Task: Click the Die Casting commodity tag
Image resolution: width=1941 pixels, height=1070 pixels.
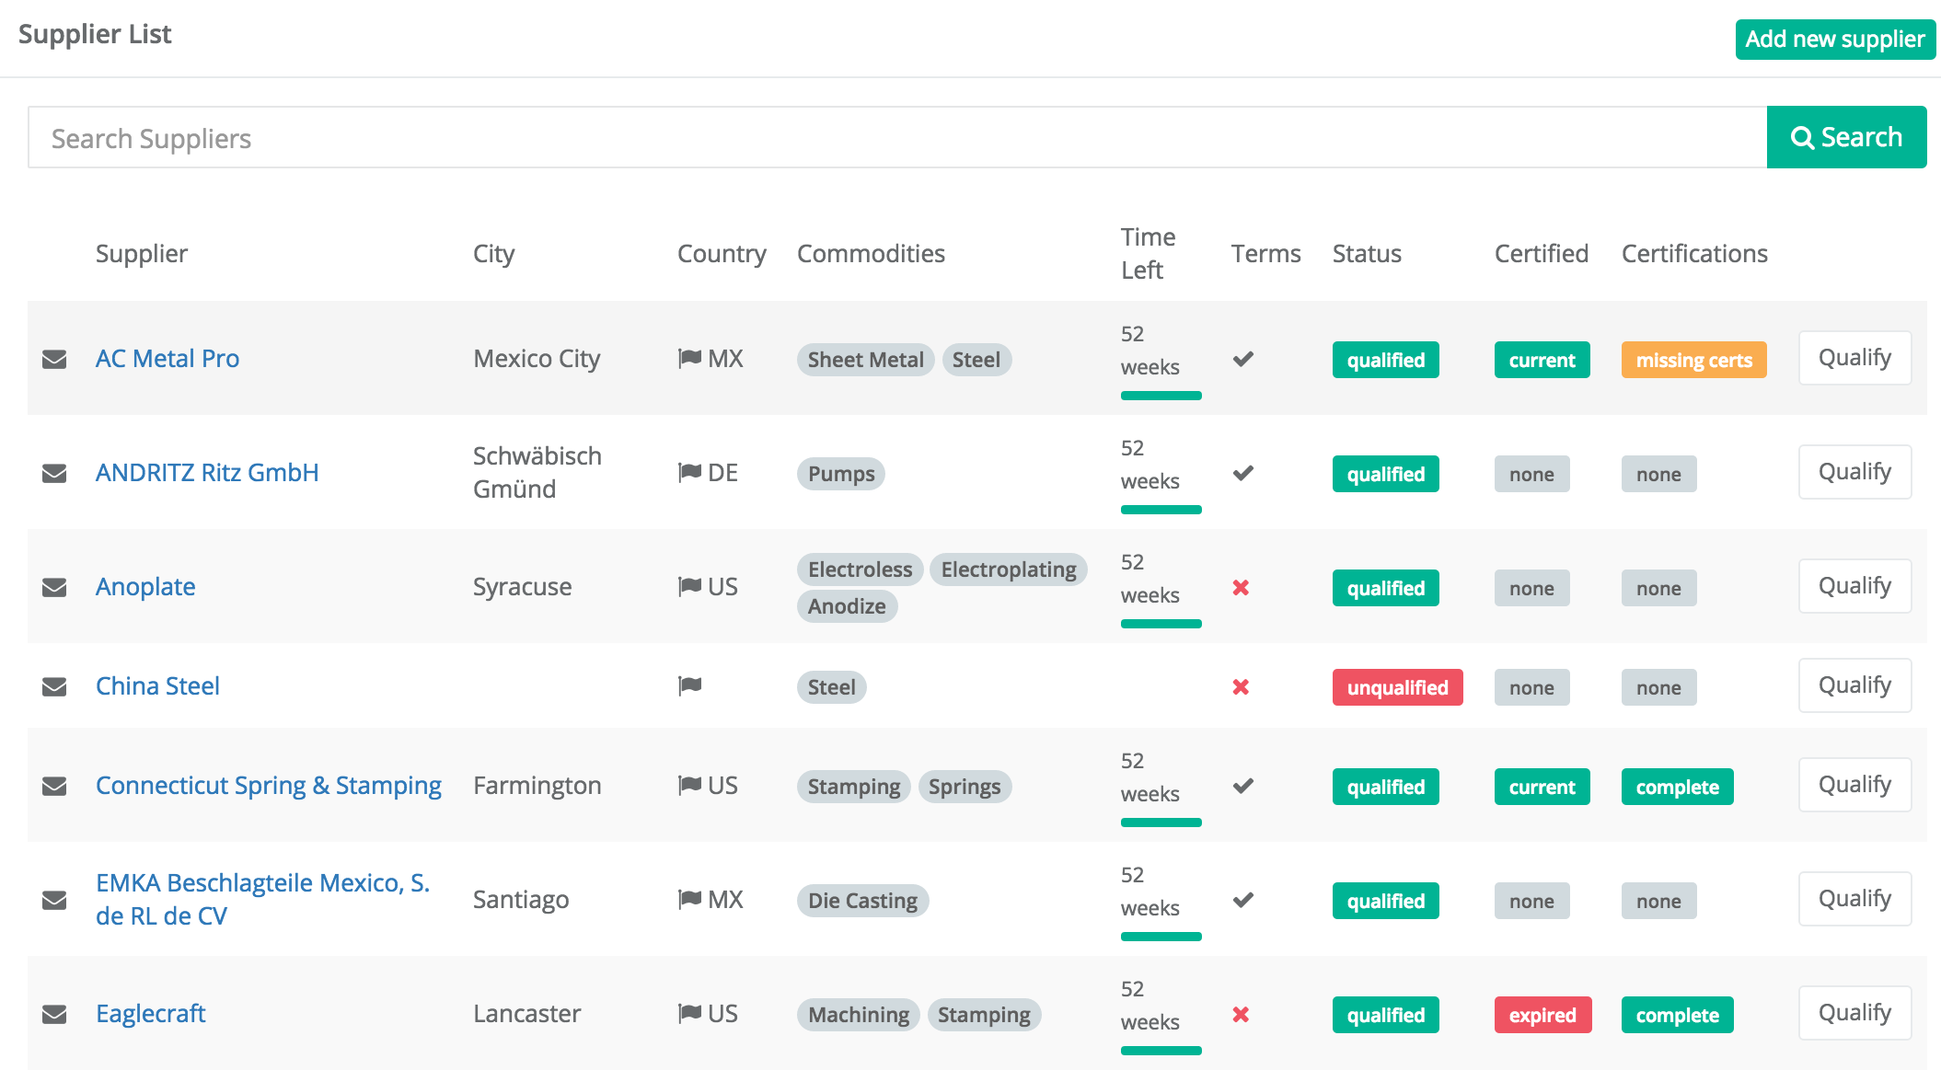Action: tap(862, 901)
